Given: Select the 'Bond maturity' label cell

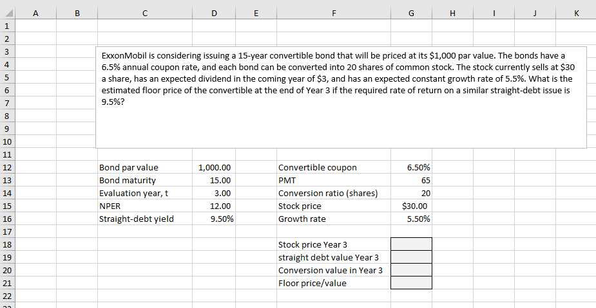Looking at the screenshot, I should 145,180.
